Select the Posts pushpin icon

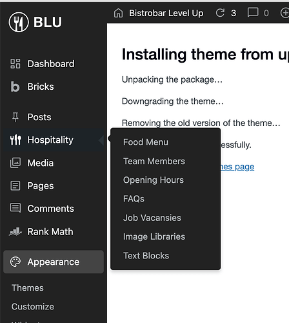click(15, 117)
